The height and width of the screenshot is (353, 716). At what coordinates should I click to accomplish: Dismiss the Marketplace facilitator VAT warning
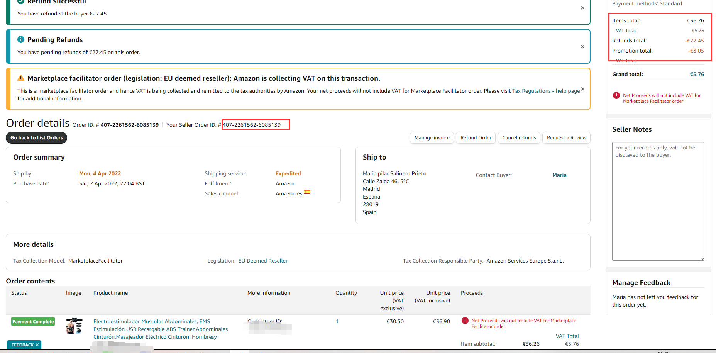coord(582,89)
